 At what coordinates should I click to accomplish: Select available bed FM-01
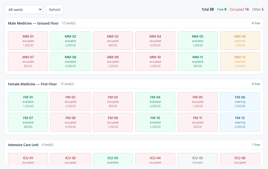pyautogui.click(x=28, y=101)
